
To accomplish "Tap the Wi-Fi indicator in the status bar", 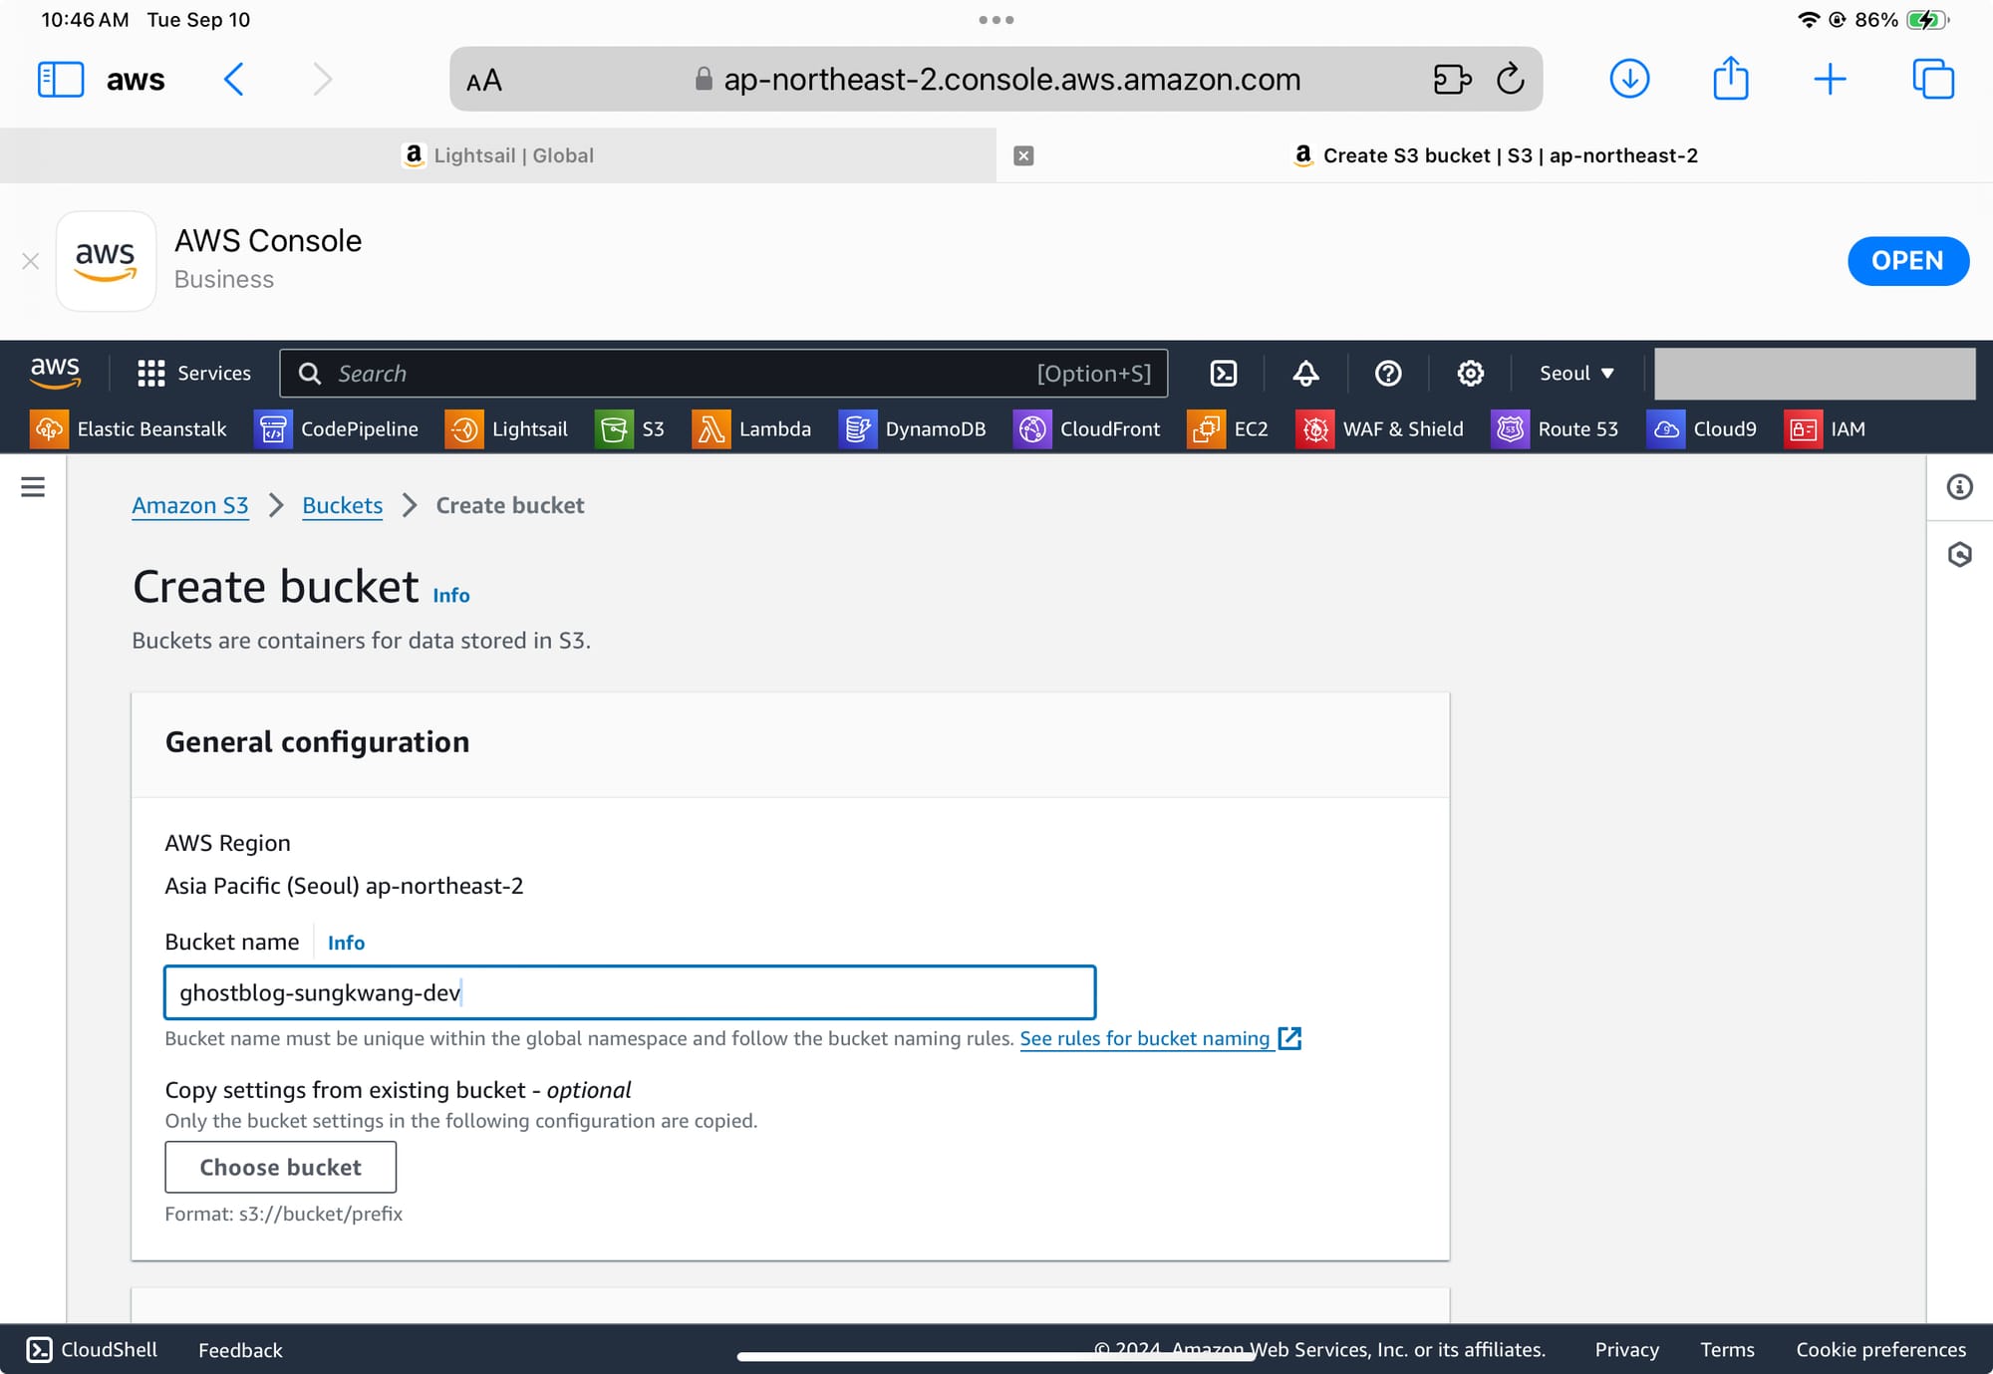I will click(x=1809, y=20).
